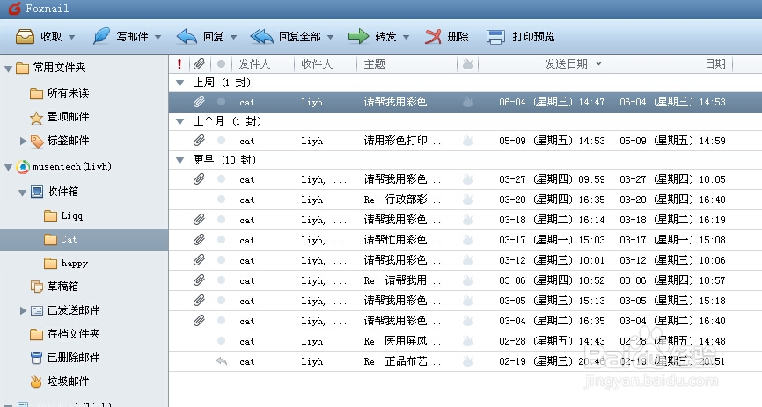
Task: Click flame flag on 06-04 email row
Action: click(x=467, y=101)
